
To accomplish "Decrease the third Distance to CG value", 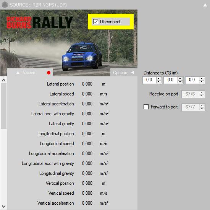I will [202, 82].
